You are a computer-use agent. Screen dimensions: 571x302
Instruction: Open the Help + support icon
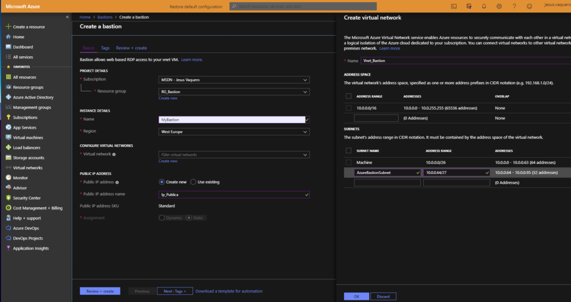[x=8, y=218]
